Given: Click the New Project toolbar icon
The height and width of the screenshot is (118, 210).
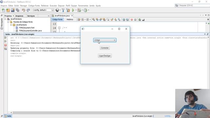Looking at the screenshot, I should [8, 10].
